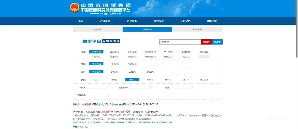
Task: Select the 终止公告 type filter
Action: [186, 57]
